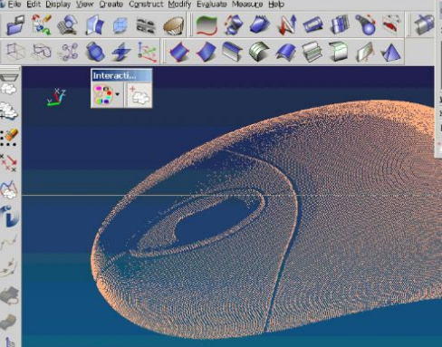
Task: Click the blue sphere with lever icon
Action: point(366,24)
